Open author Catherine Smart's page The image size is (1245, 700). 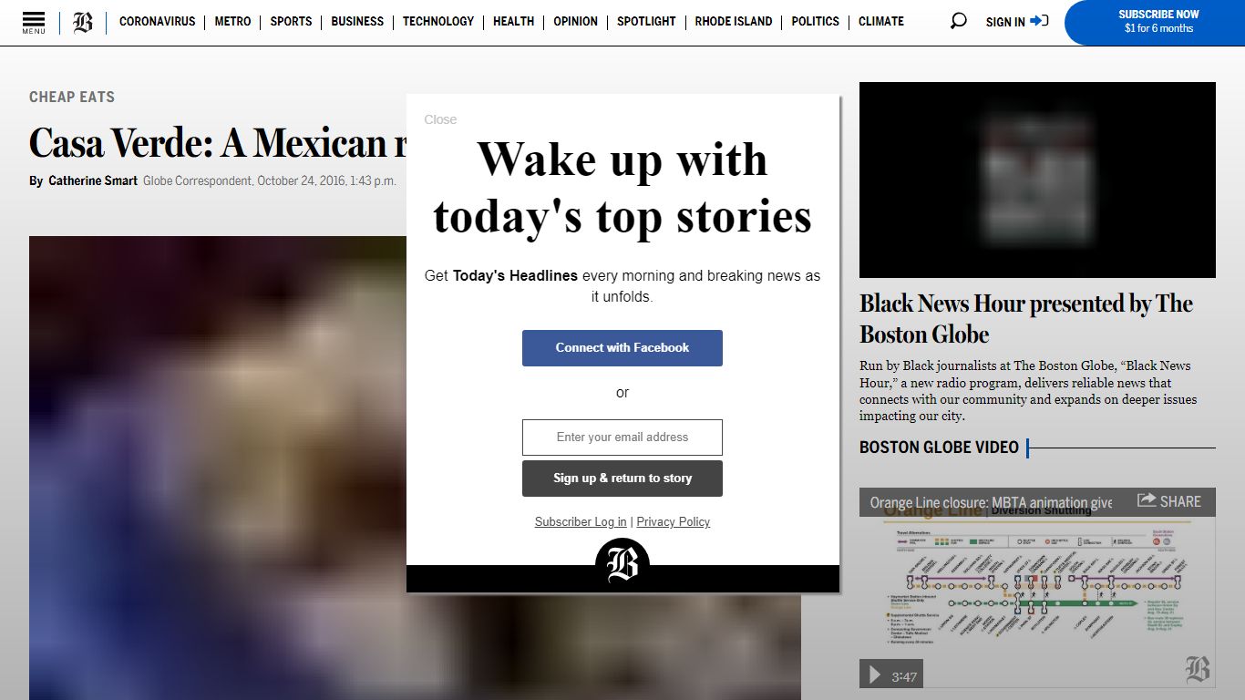coord(93,181)
